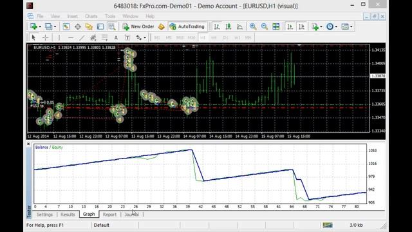The width and height of the screenshot is (412, 232).
Task: Toggle the Terminal window icon
Action: click(100, 26)
